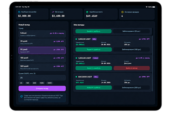Click the Мои вклады heading
The height and width of the screenshot is (114, 171).
click(79, 25)
